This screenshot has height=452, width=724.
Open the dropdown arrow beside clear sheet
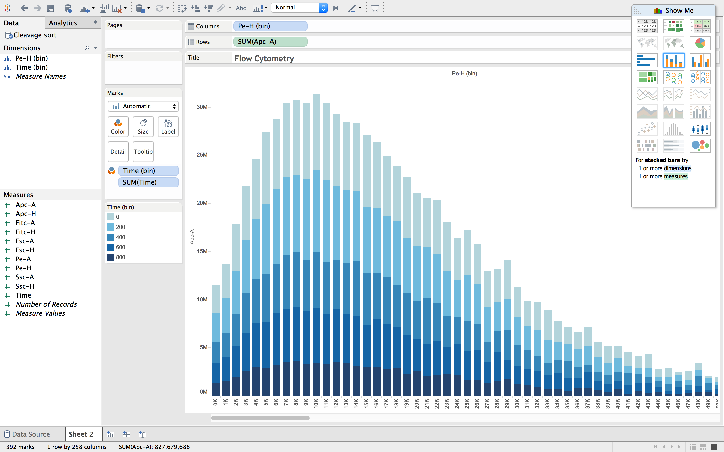(125, 8)
